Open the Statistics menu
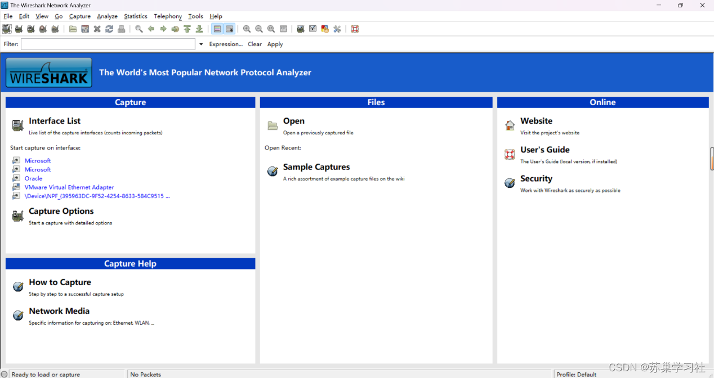This screenshot has width=714, height=378. point(136,16)
